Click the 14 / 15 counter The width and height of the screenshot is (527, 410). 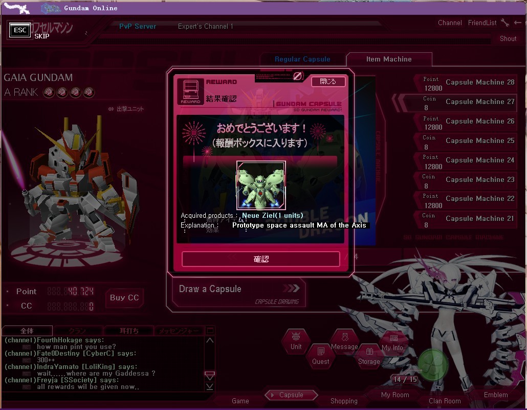[405, 379]
